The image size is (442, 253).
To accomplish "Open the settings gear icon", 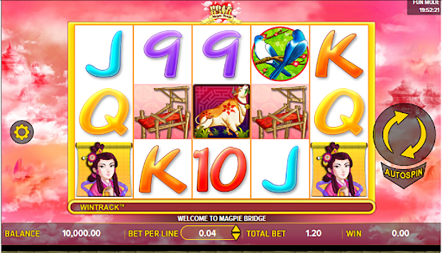I will pos(22,132).
